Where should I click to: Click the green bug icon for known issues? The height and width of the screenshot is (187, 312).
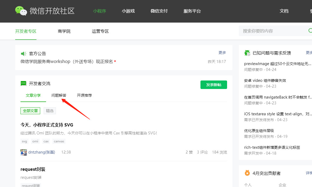click(247, 53)
